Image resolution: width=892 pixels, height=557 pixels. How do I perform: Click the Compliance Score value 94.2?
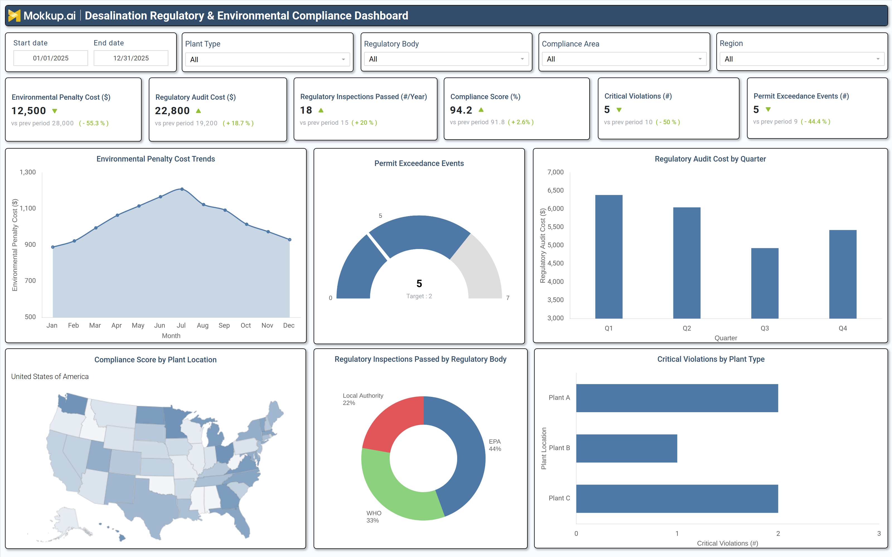[461, 110]
